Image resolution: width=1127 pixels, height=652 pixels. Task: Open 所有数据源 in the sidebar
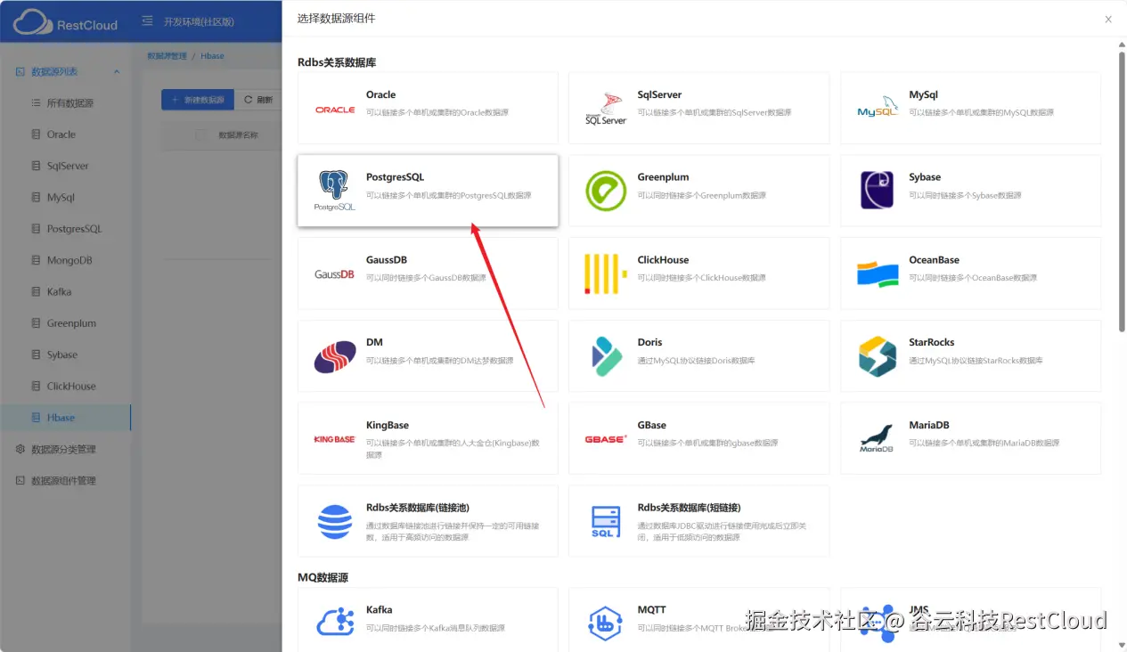tap(66, 103)
